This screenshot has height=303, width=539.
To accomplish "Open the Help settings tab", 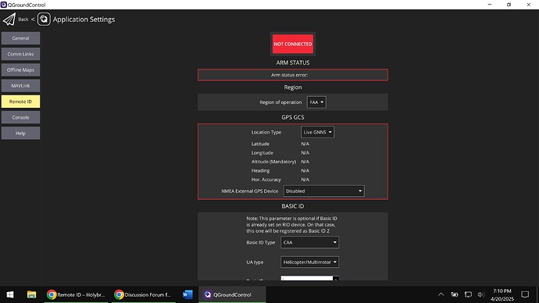I will click(x=20, y=133).
